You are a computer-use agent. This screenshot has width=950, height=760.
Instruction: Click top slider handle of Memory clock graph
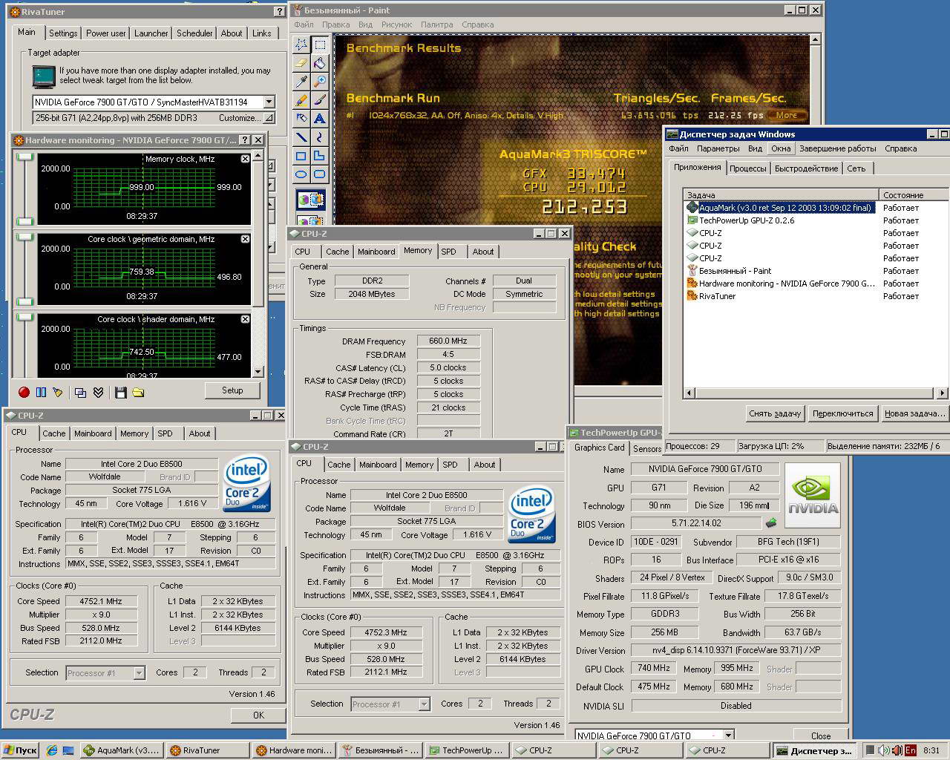pos(26,157)
